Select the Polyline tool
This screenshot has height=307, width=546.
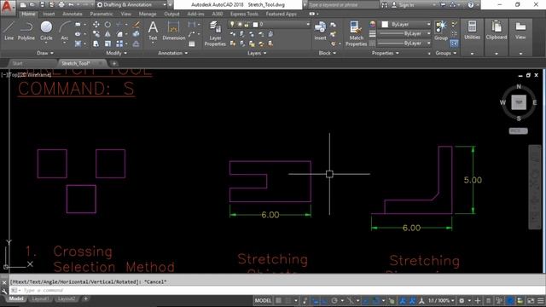point(26,31)
